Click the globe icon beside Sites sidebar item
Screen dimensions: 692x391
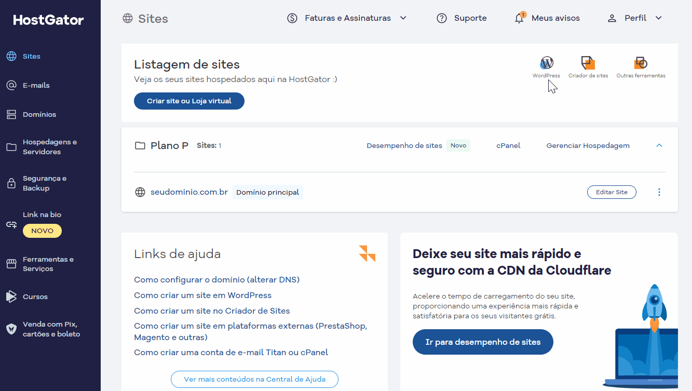[11, 56]
